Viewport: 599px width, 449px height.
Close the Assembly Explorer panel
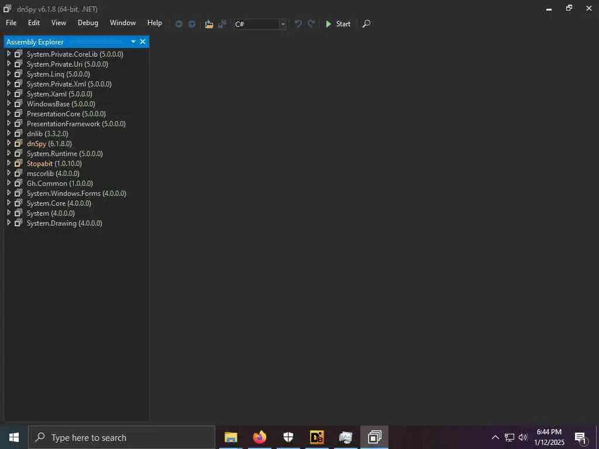pyautogui.click(x=143, y=42)
